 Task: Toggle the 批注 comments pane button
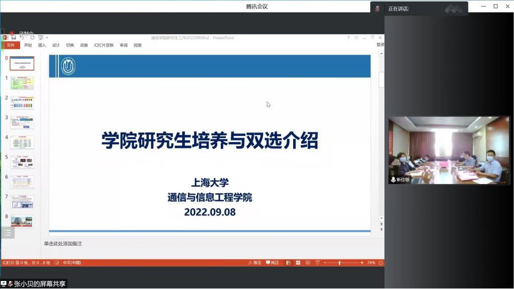(272, 262)
